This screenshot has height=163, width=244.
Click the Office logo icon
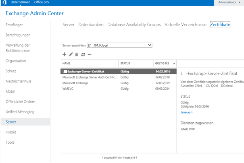click(x=4, y=2)
